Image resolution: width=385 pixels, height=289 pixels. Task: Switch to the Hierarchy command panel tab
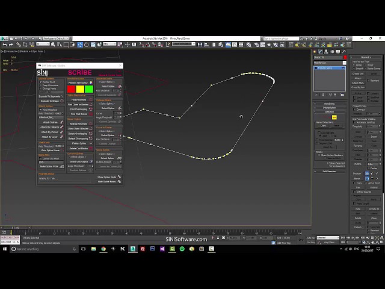[326, 52]
